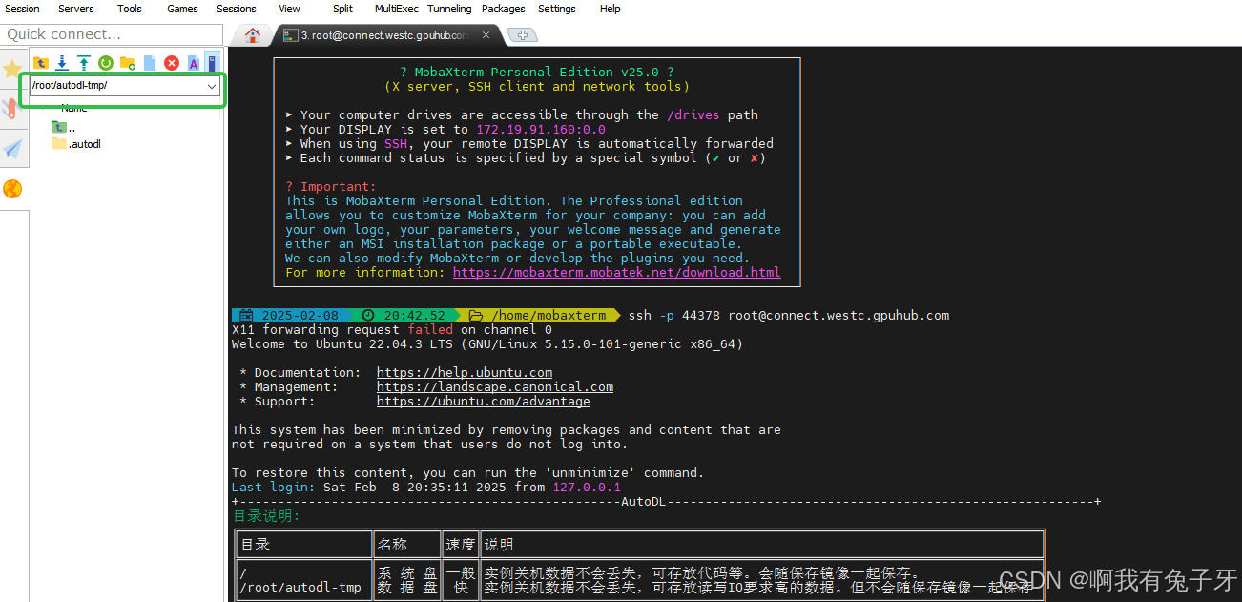Create new directory via folder-plus icon

pyautogui.click(x=128, y=63)
